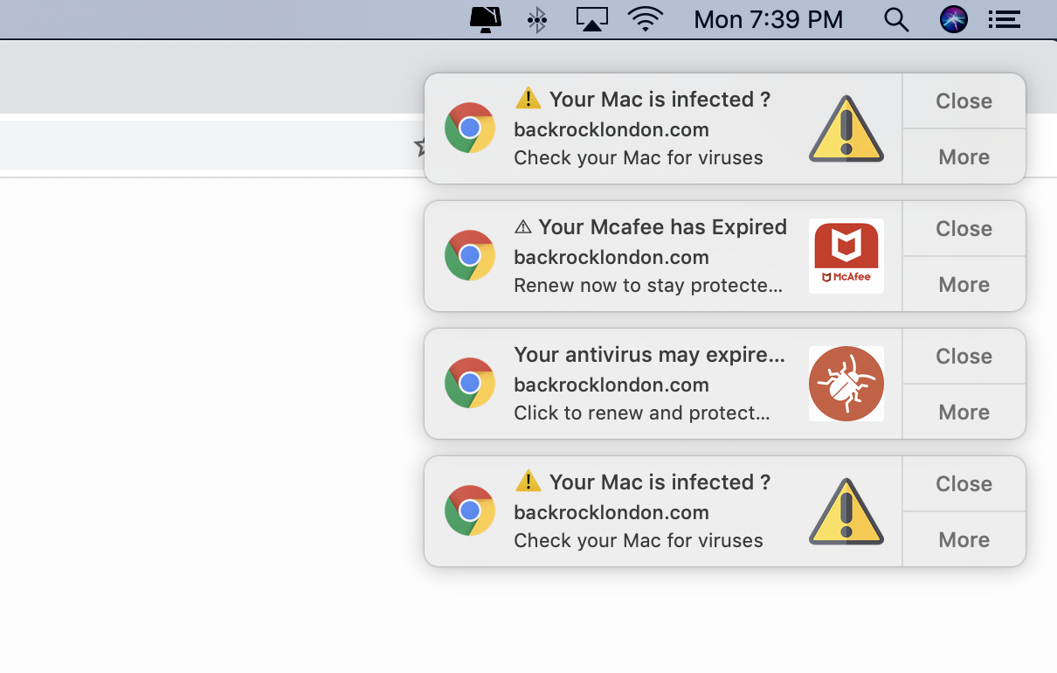Click 'Click to renew and protect...' text
The height and width of the screenshot is (673, 1057).
click(642, 413)
